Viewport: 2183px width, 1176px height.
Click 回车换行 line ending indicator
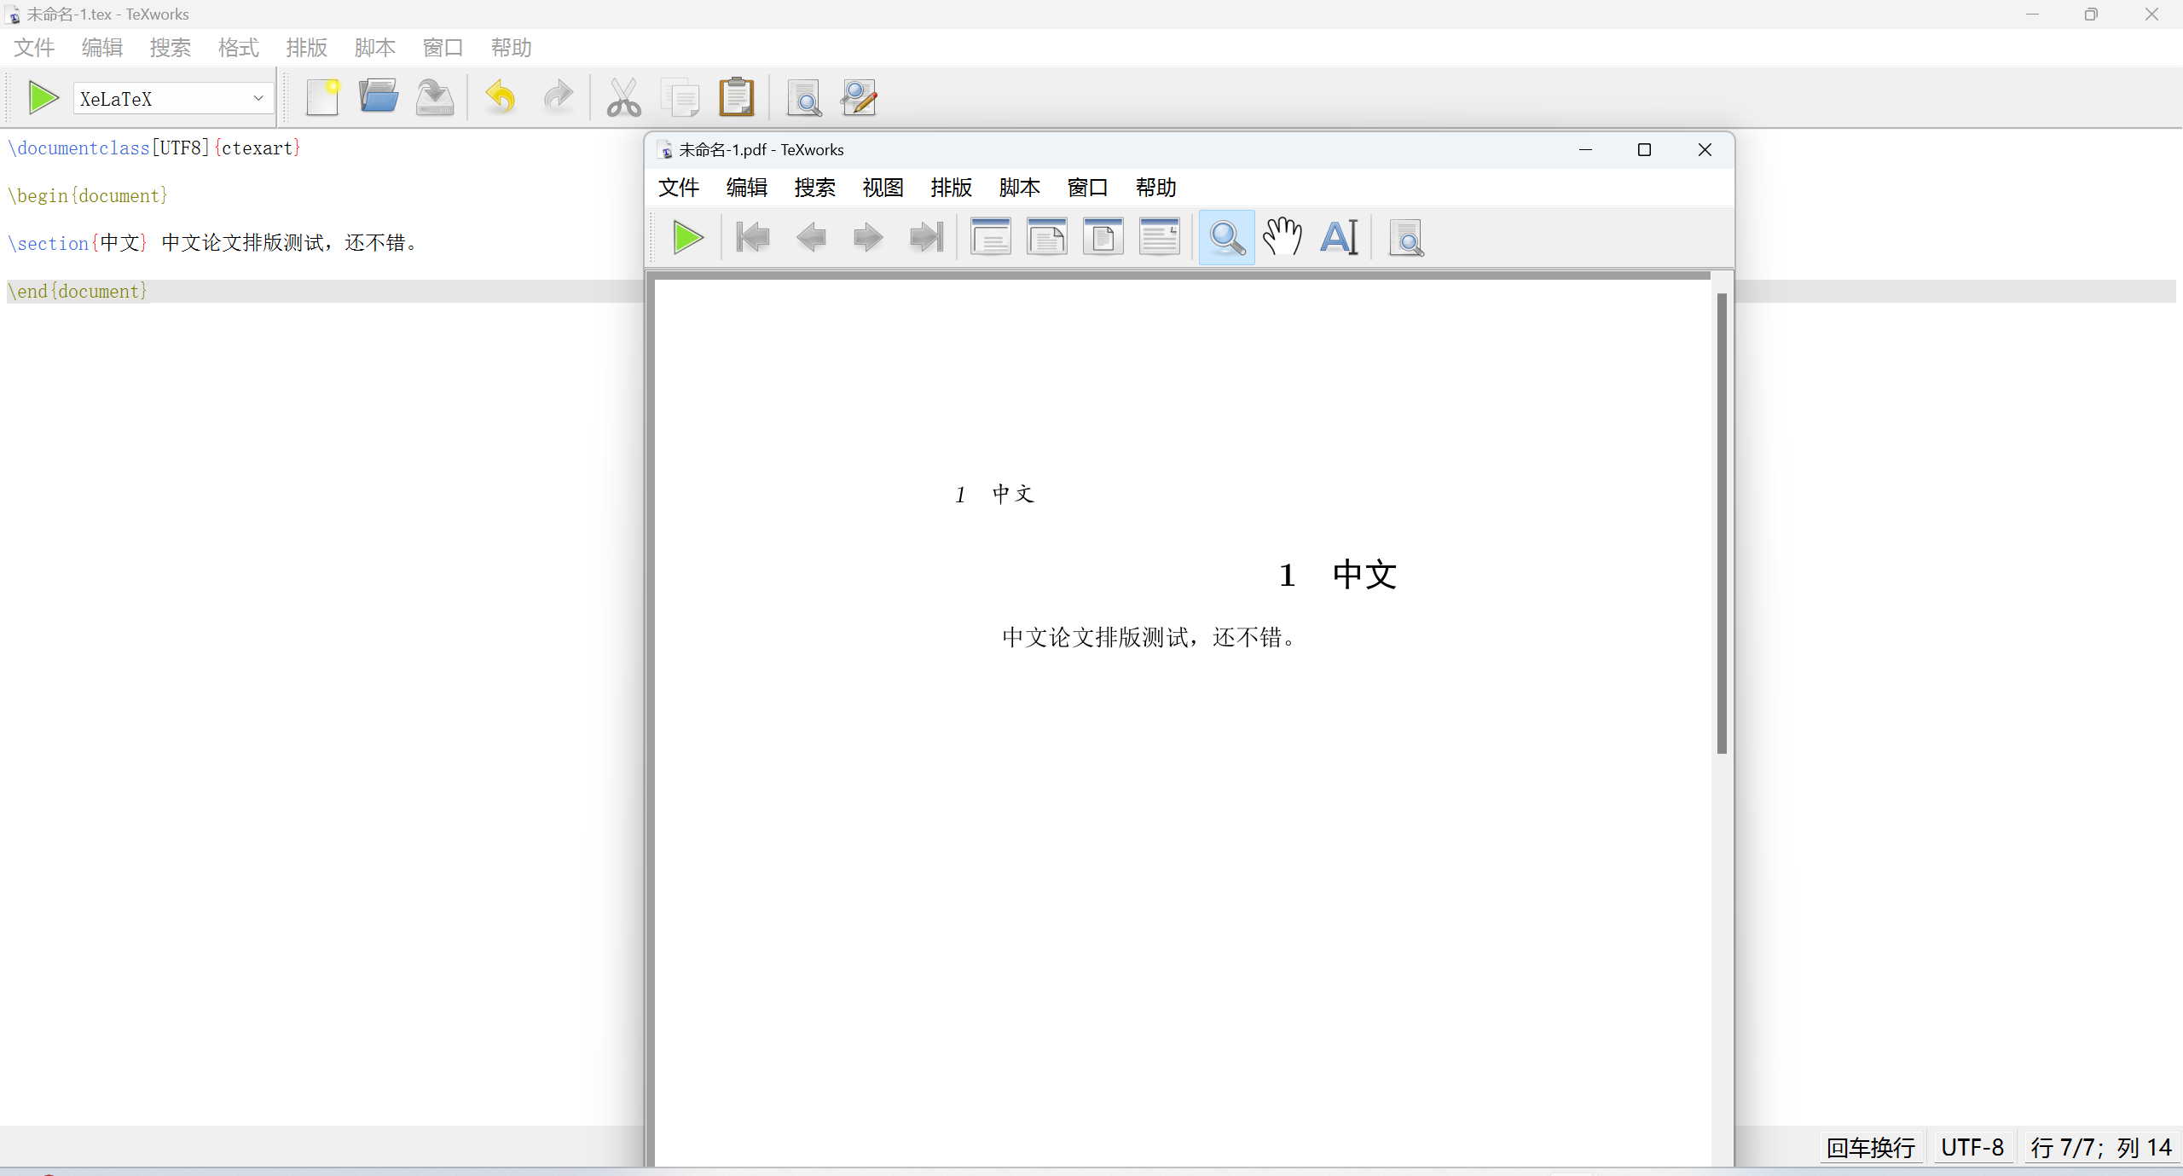click(x=1871, y=1147)
